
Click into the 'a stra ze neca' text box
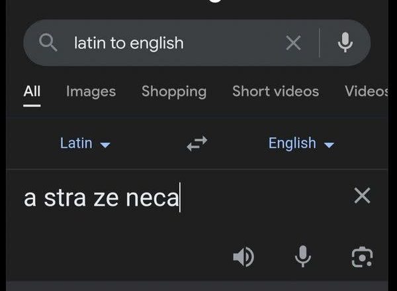point(185,198)
